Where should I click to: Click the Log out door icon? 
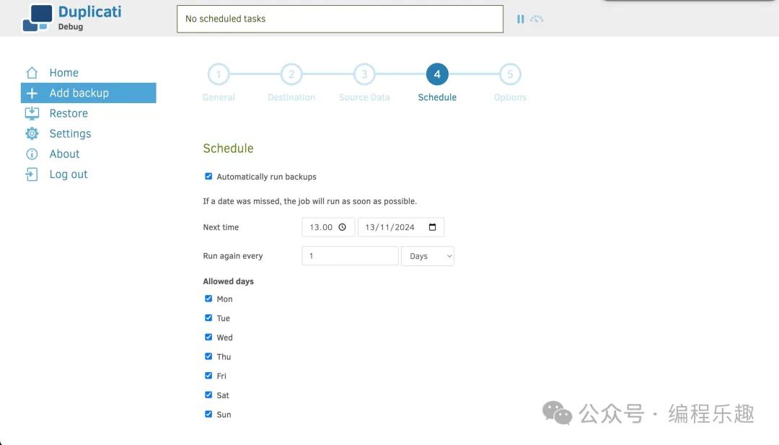click(x=32, y=175)
